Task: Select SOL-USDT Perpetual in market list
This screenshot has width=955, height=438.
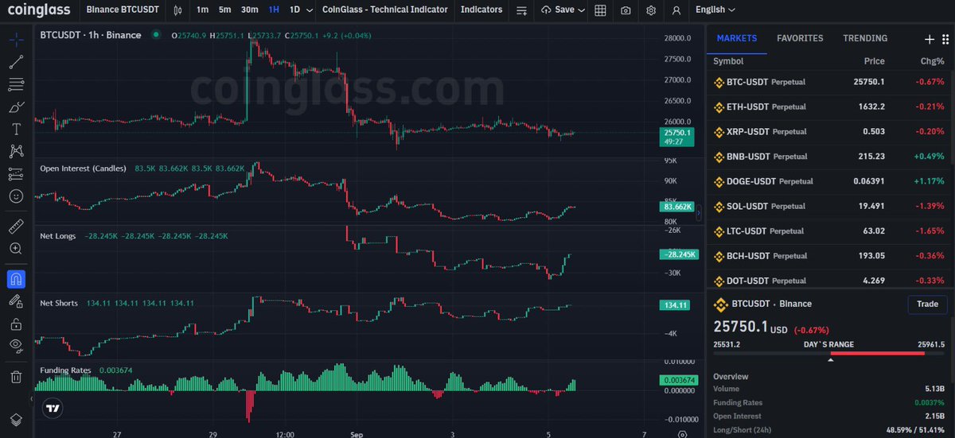Action: [829, 206]
